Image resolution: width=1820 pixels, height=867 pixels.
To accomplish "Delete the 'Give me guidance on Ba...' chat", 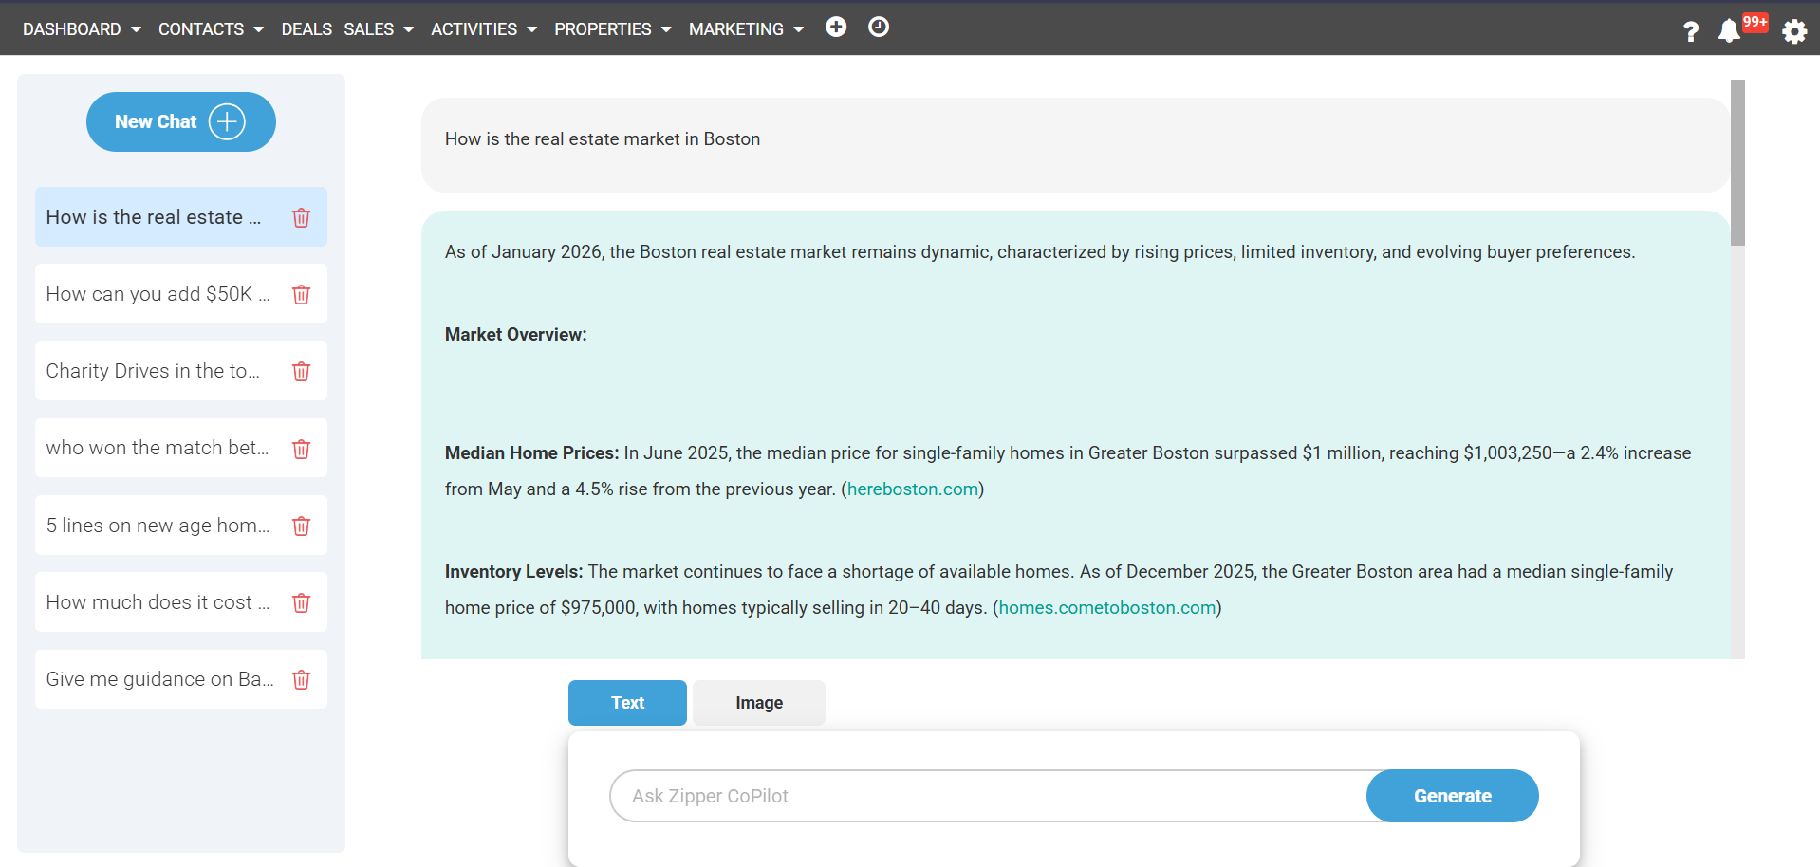I will tap(301, 679).
